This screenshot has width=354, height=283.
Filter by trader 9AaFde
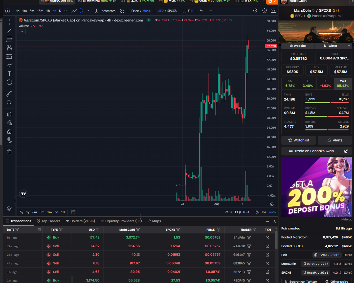(x=249, y=238)
